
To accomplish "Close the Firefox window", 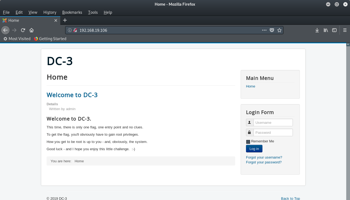I will pyautogui.click(x=345, y=4).
